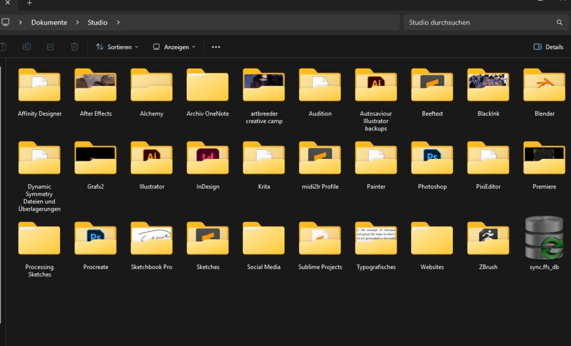This screenshot has height=346, width=571.
Task: Click the Archiv OneNote label text
Action: [207, 114]
